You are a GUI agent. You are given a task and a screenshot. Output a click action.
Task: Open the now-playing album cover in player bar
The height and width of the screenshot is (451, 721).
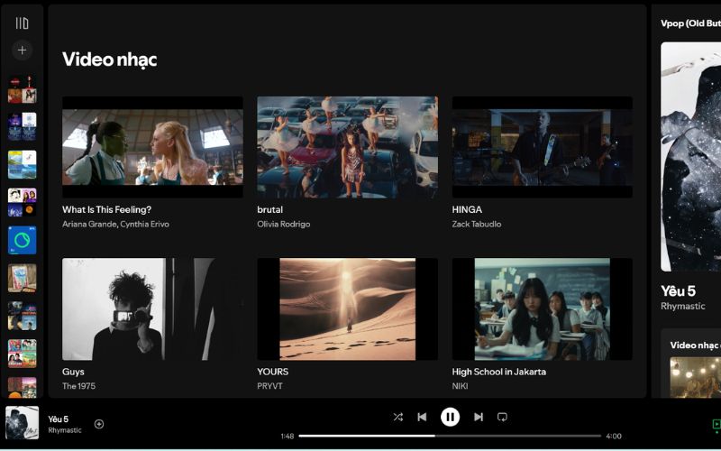pyautogui.click(x=22, y=422)
